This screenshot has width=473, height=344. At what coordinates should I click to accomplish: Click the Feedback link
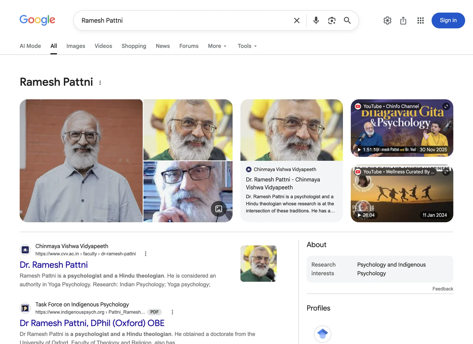pos(443,289)
